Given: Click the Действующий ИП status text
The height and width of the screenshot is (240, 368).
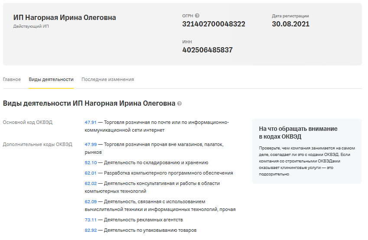Looking at the screenshot, I should [x=31, y=26].
